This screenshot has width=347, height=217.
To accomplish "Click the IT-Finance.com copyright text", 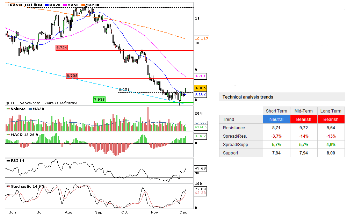I will (23, 103).
